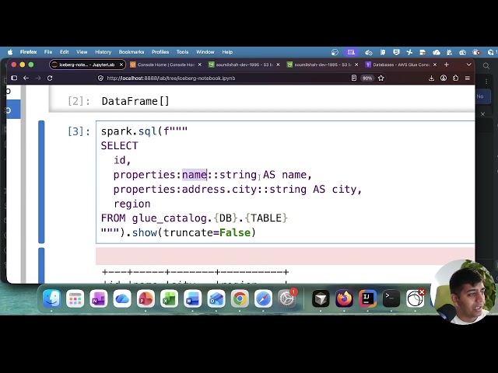The width and height of the screenshot is (498, 373).
Task: Reload the current page
Action: (x=50, y=78)
